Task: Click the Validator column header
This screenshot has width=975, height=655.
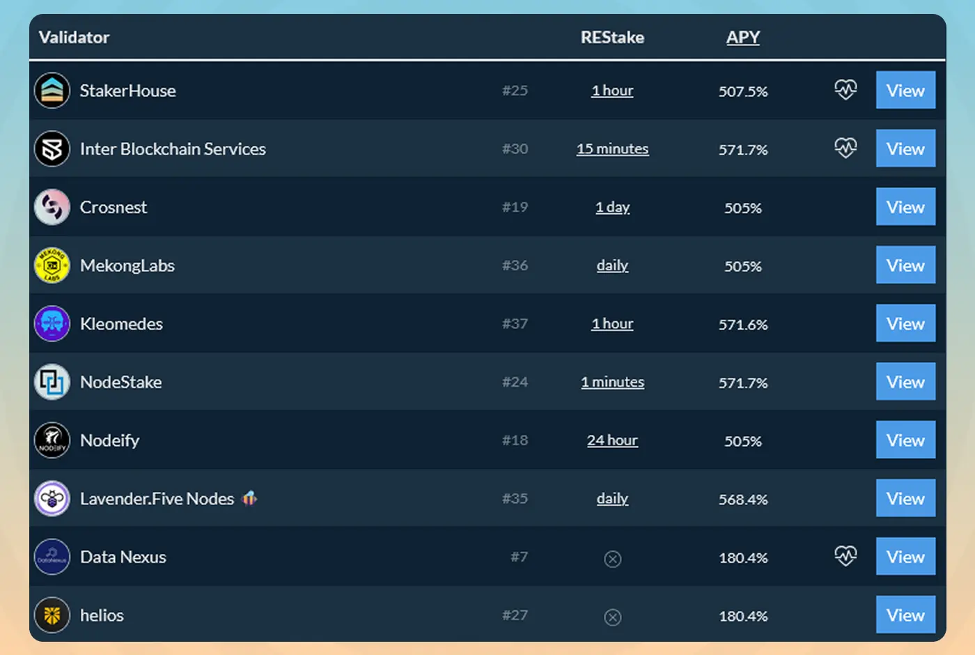Action: [x=74, y=38]
